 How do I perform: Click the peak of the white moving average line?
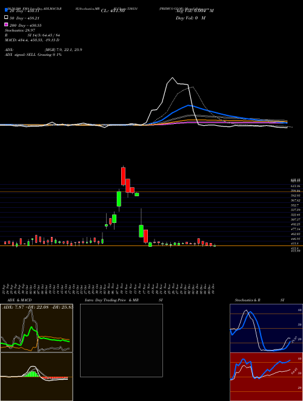tap(173, 78)
